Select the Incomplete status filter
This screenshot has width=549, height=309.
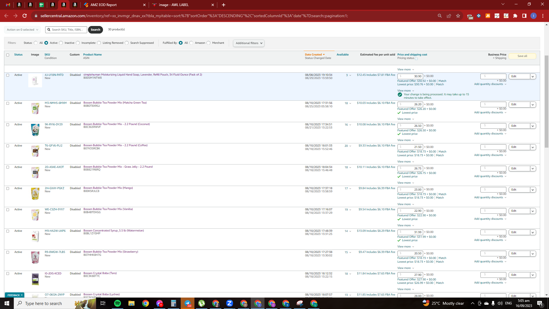[78, 43]
